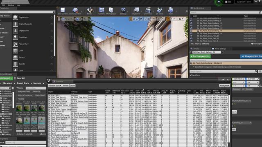The width and height of the screenshot is (262, 147).
Task: Select the Cylinder primitive icon
Action: (16, 64)
